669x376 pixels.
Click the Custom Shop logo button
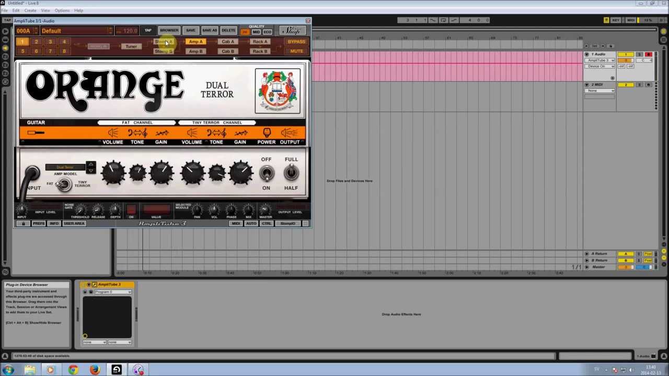coord(292,31)
